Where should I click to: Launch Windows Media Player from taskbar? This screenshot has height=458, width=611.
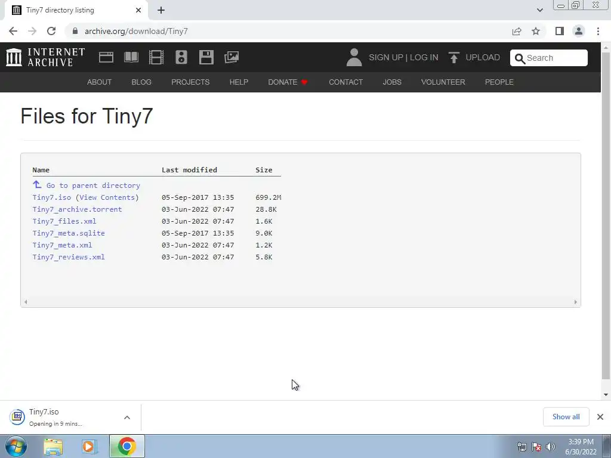coord(88,447)
